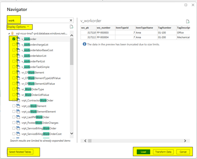
Task: Click the Load button
Action: point(143,152)
